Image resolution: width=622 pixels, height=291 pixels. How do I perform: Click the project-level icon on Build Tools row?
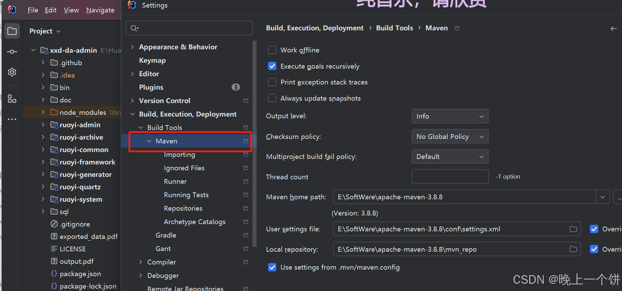point(246,128)
